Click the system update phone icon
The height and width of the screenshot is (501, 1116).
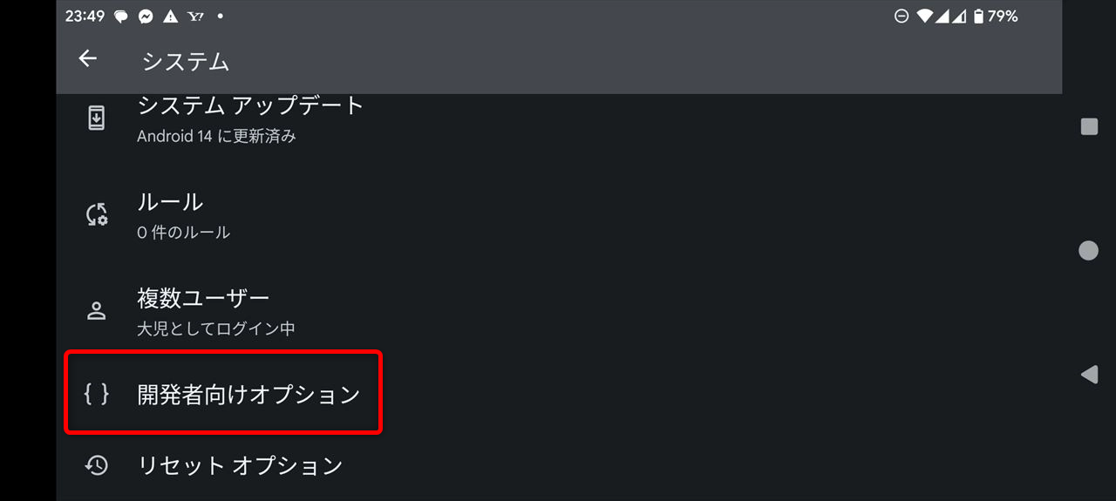click(97, 118)
